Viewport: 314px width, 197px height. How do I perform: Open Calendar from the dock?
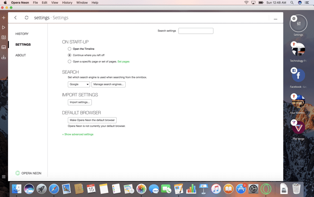pyautogui.click(x=91, y=189)
